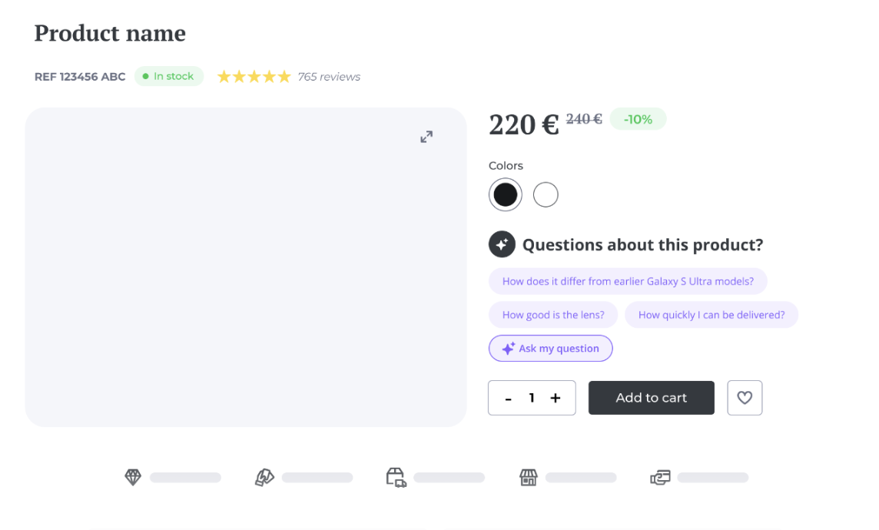The height and width of the screenshot is (530, 879).
Task: Click the AI sparkle icon beside Questions heading
Action: click(502, 245)
